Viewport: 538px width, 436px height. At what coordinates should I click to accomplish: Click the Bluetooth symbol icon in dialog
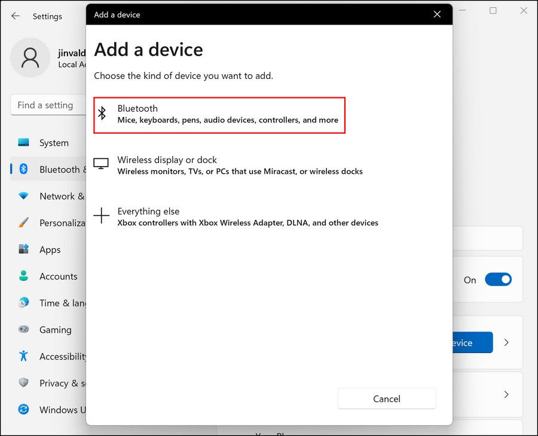(102, 113)
